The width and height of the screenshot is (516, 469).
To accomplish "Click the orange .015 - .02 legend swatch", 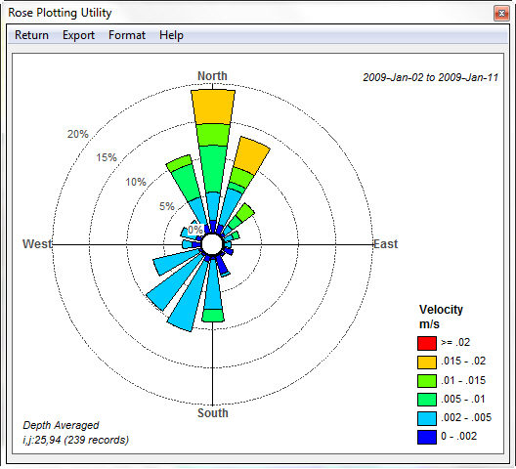I will (427, 362).
